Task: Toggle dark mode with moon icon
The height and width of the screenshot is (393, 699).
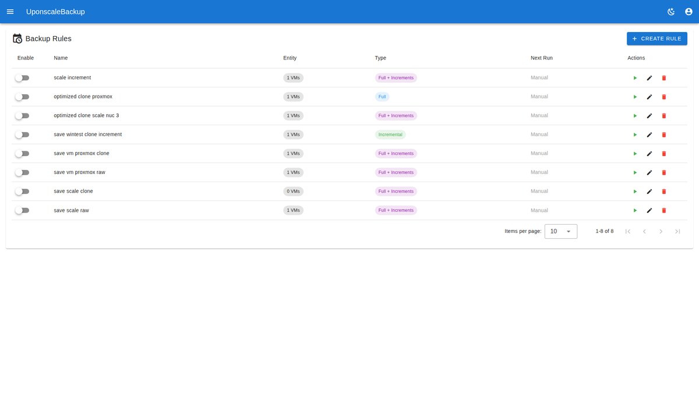Action: (x=671, y=12)
